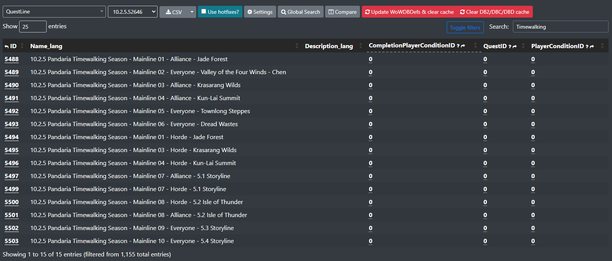Screen dimensions: 612x261
Task: Open quest line ID 5492 link
Action: click(x=11, y=111)
